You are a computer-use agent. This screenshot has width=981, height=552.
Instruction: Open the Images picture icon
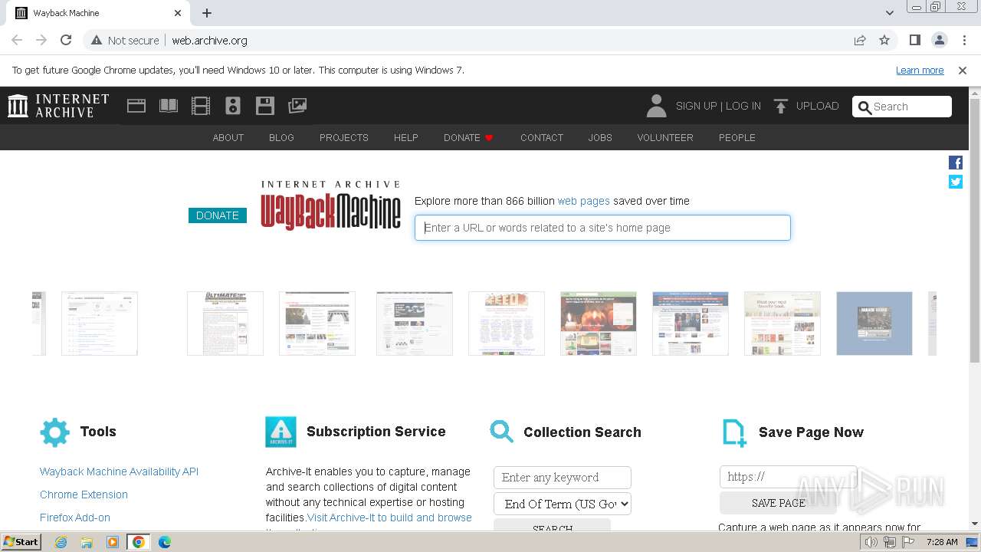(x=297, y=106)
